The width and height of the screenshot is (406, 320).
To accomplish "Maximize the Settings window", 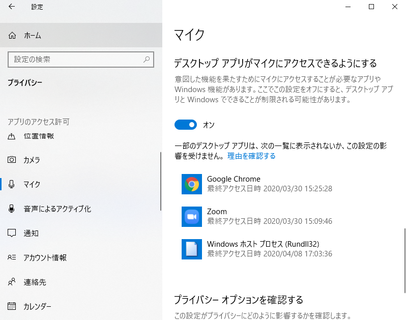I will tap(371, 7).
